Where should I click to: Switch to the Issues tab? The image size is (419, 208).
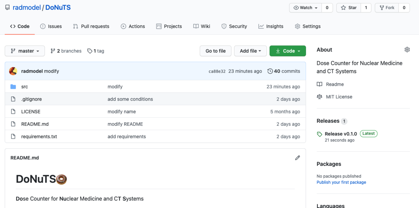pyautogui.click(x=51, y=26)
